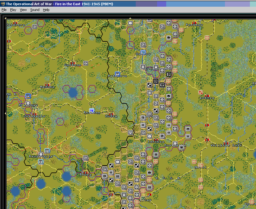
Task: Click the Madona town label
Action: 47,87
